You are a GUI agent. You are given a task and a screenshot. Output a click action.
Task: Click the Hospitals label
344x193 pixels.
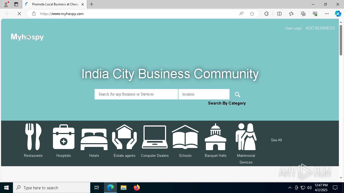(x=64, y=155)
